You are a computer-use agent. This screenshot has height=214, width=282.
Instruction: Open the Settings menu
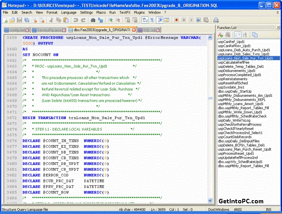click(x=86, y=12)
